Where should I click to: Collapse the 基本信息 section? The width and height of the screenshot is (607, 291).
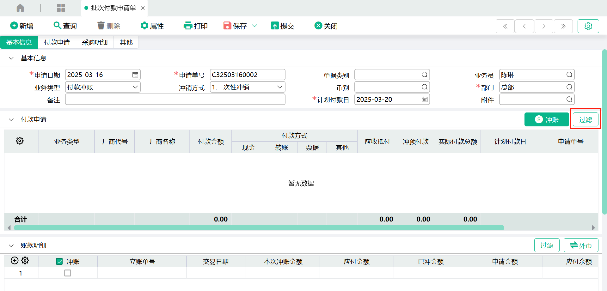(x=11, y=58)
